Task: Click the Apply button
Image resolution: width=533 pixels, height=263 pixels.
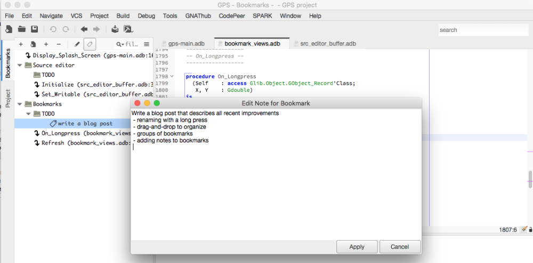Action: pyautogui.click(x=357, y=246)
